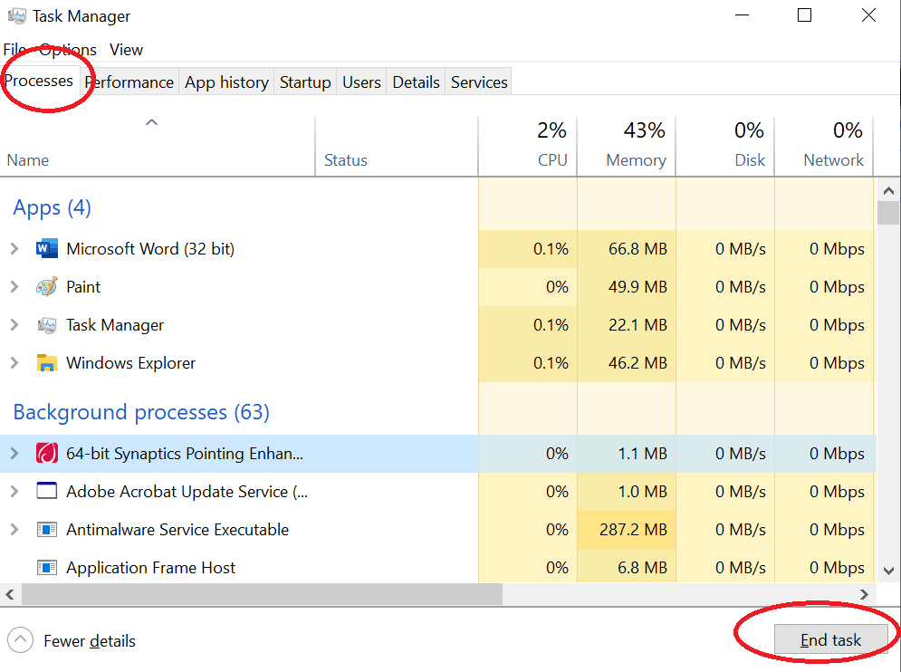Screen dimensions: 901x672
Task: Switch to the Performance tab
Action: pos(129,82)
